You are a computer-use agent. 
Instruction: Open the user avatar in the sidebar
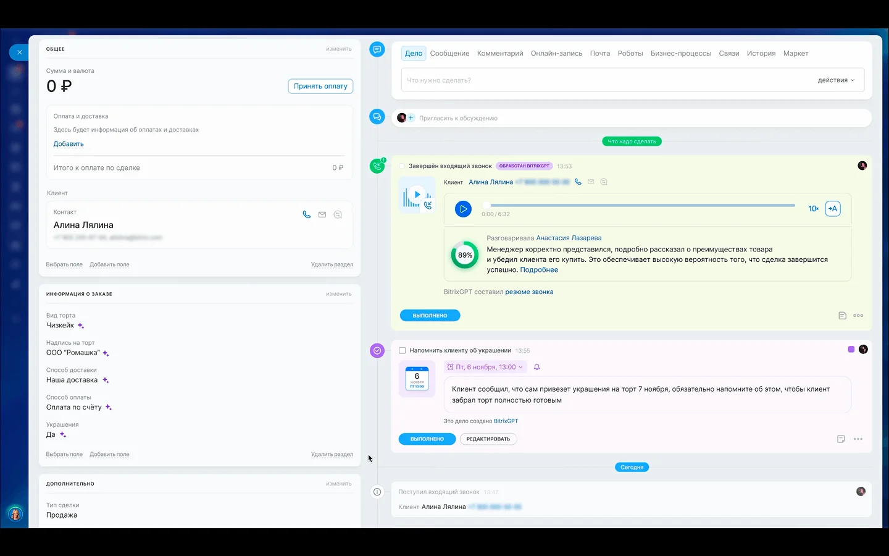pos(15,513)
